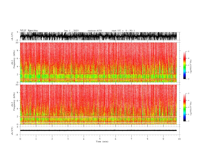Screen dimensions: 202x156
Task: Click the lower log(PSD)(V²/Hz) colorbar label
Action: pos(191,109)
